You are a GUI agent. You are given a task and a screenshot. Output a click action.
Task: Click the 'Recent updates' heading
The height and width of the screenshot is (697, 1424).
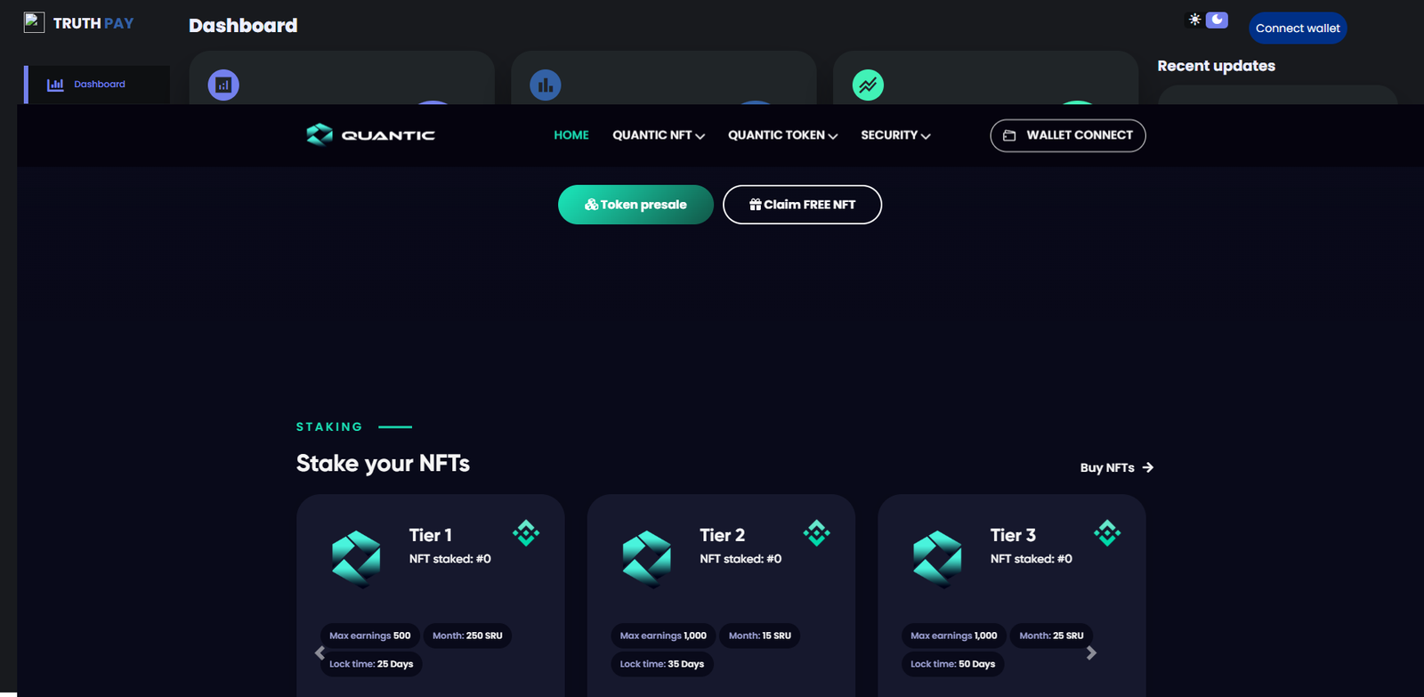pos(1216,66)
